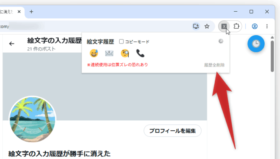Click the blue clock floating button

[x=256, y=43]
